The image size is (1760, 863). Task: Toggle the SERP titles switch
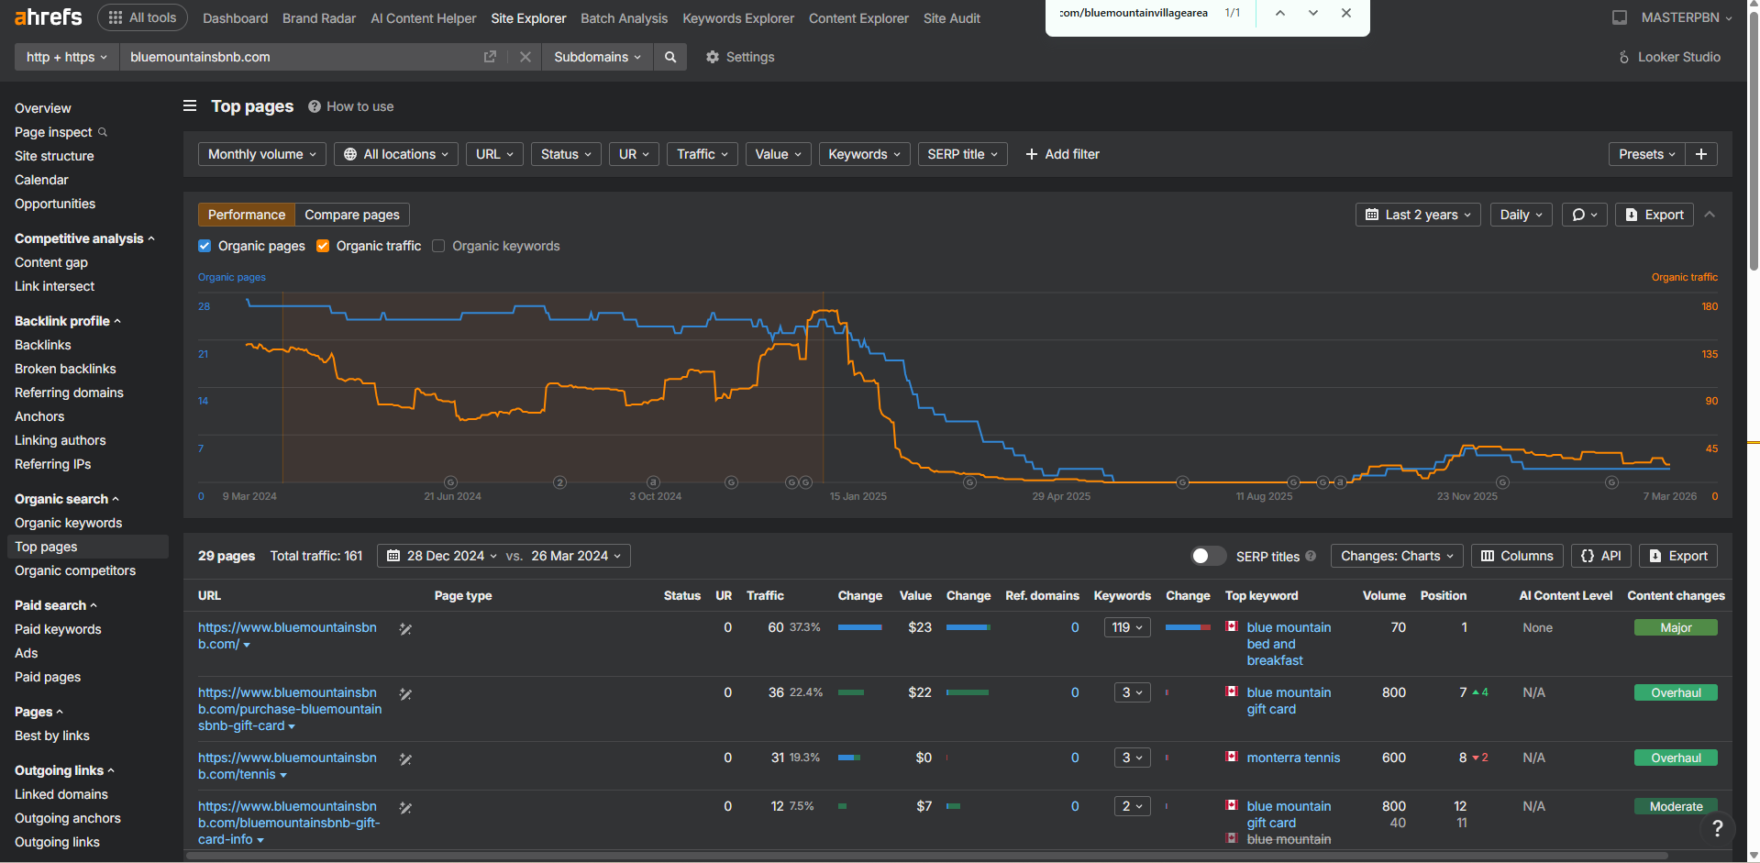[x=1208, y=556]
